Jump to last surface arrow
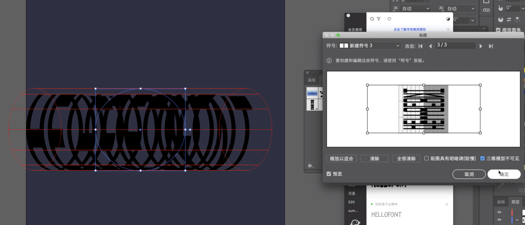The image size is (525, 225). coord(491,46)
